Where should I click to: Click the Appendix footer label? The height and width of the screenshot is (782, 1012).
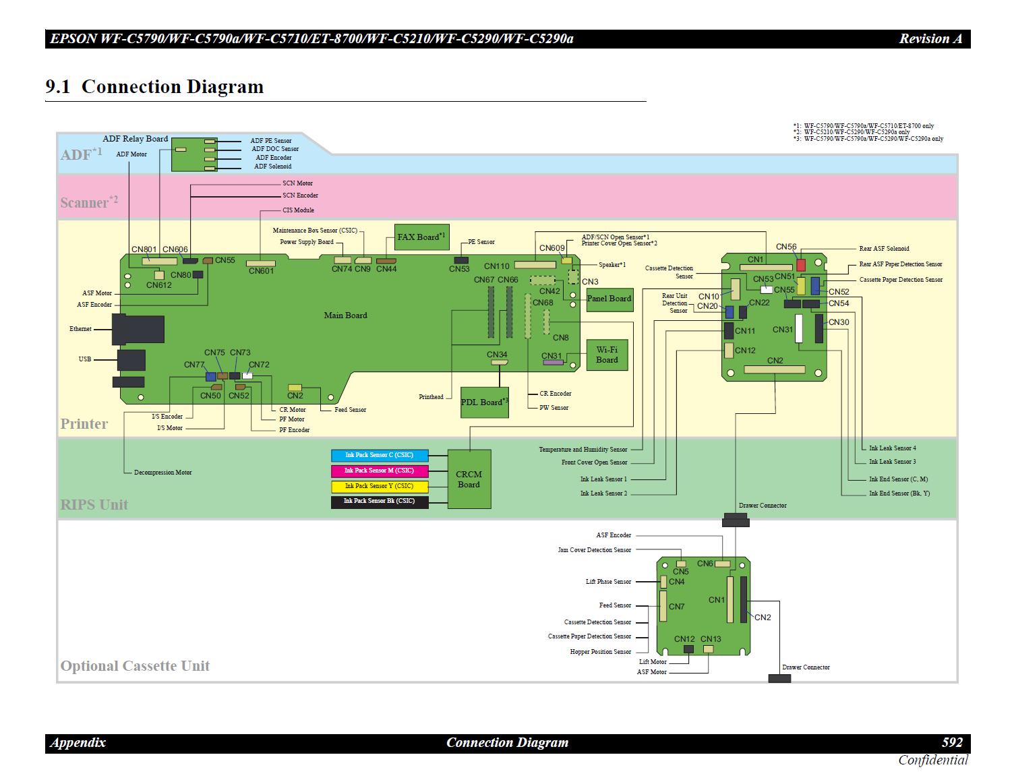pos(78,743)
